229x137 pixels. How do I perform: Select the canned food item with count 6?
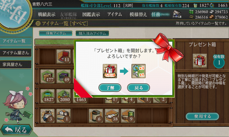(x=96, y=116)
